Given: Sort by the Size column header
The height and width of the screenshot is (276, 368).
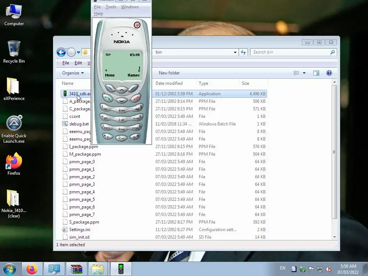Looking at the screenshot, I should click(254, 83).
